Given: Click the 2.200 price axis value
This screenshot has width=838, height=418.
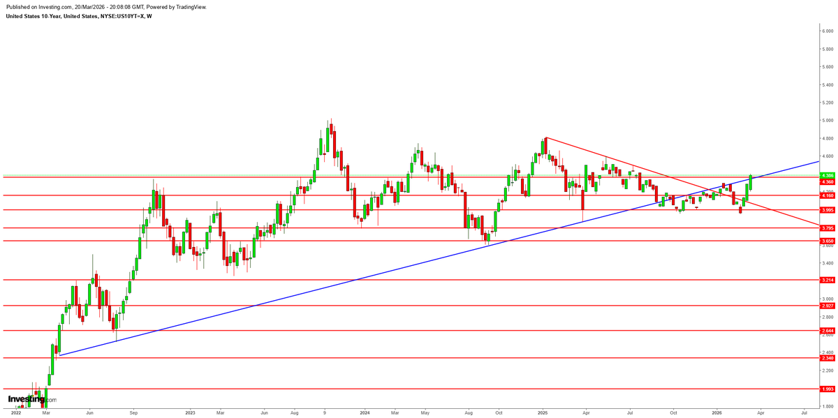Looking at the screenshot, I should pyautogui.click(x=828, y=371).
